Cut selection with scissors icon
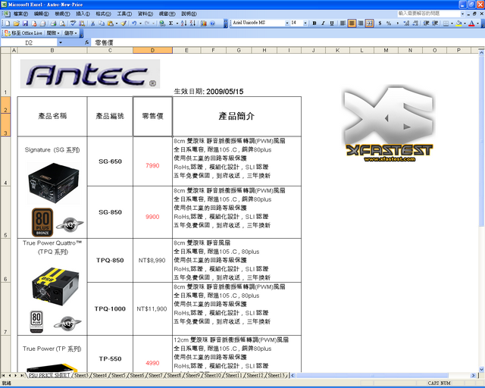Screen dimensions: 485x388 [x=92, y=23]
